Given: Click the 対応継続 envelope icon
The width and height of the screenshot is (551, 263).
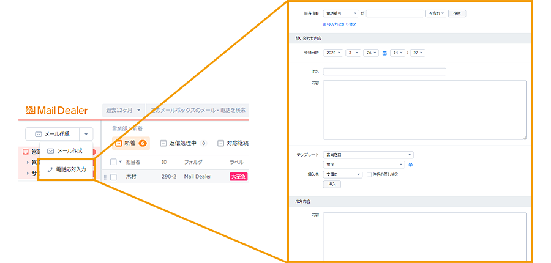Looking at the screenshot, I should tap(220, 144).
